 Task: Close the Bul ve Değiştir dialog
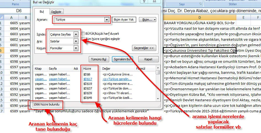(x=155, y=1)
